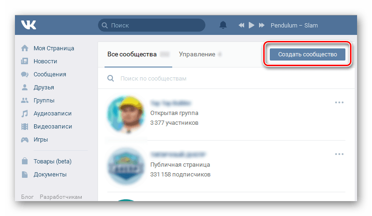Open Группы in the sidebar
Viewport: 372px width, 216px height.
click(44, 100)
